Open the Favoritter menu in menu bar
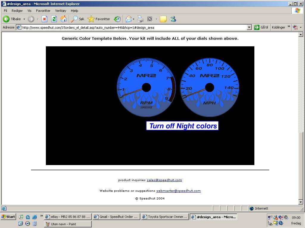 coord(43,11)
